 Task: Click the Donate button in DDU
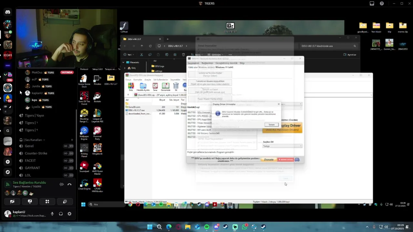(269, 159)
